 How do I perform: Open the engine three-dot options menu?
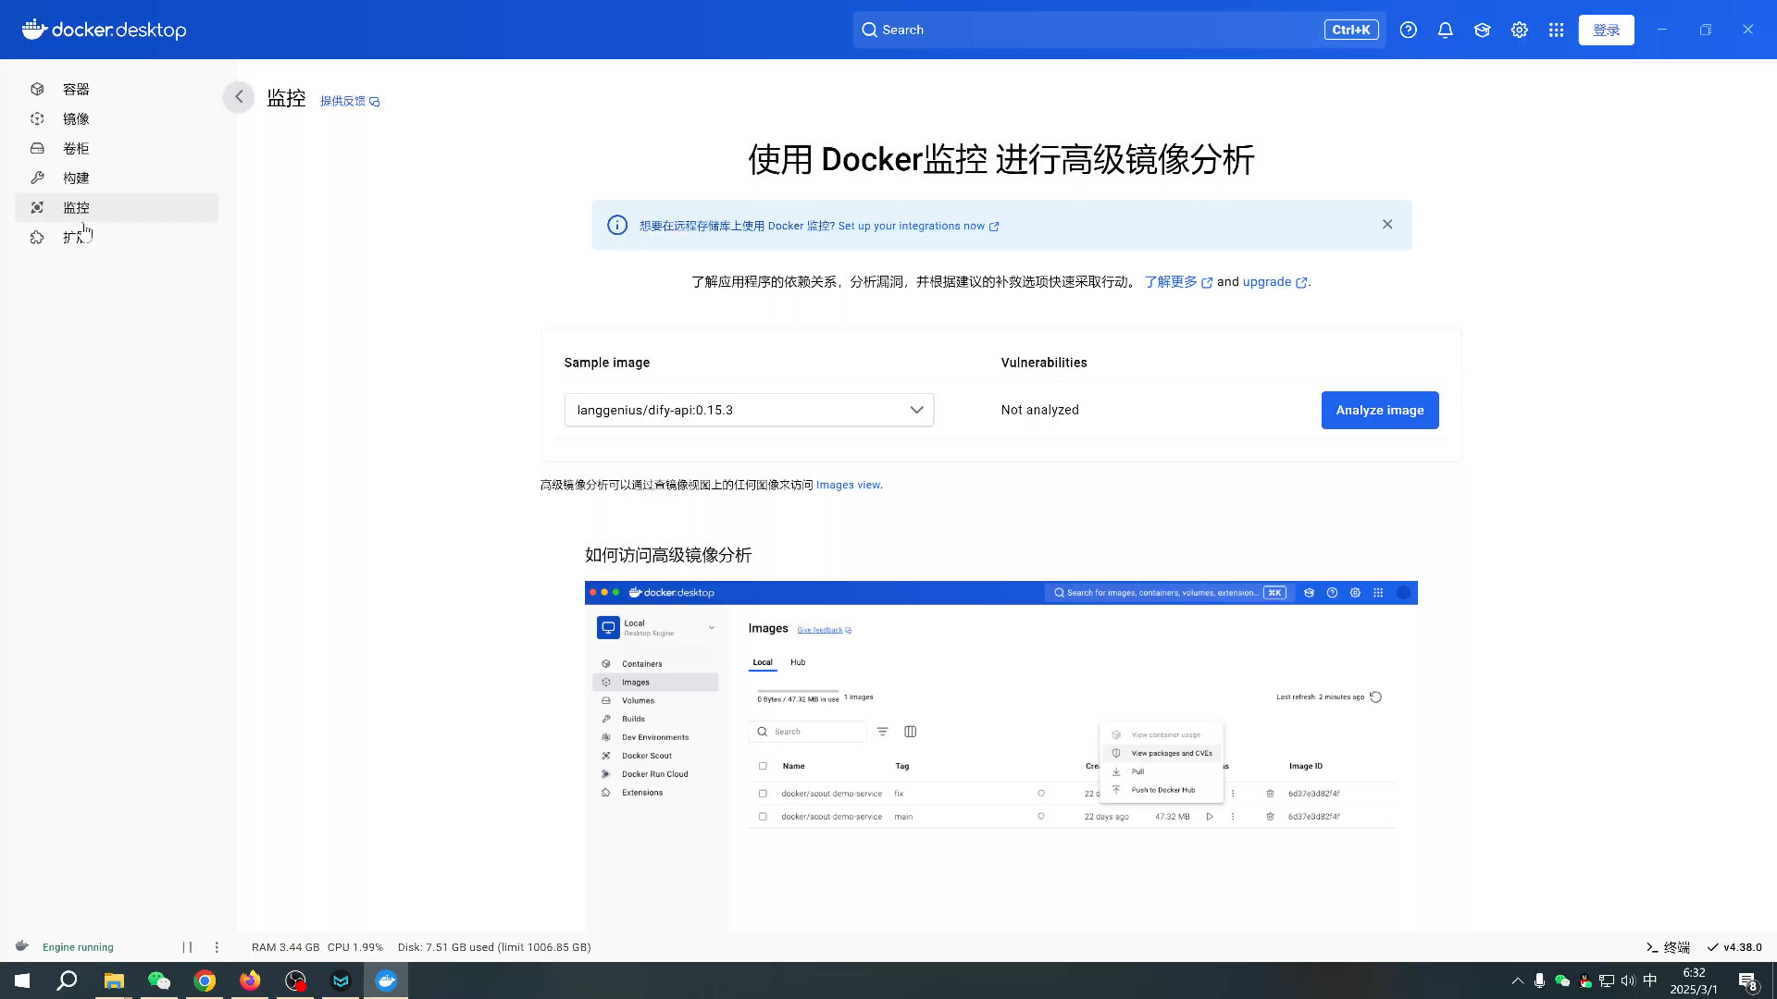(217, 947)
